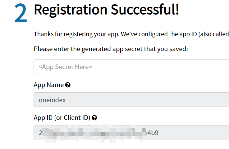The height and width of the screenshot is (149, 229).
Task: Click the word "Successful!" in the heading
Action: click(144, 10)
